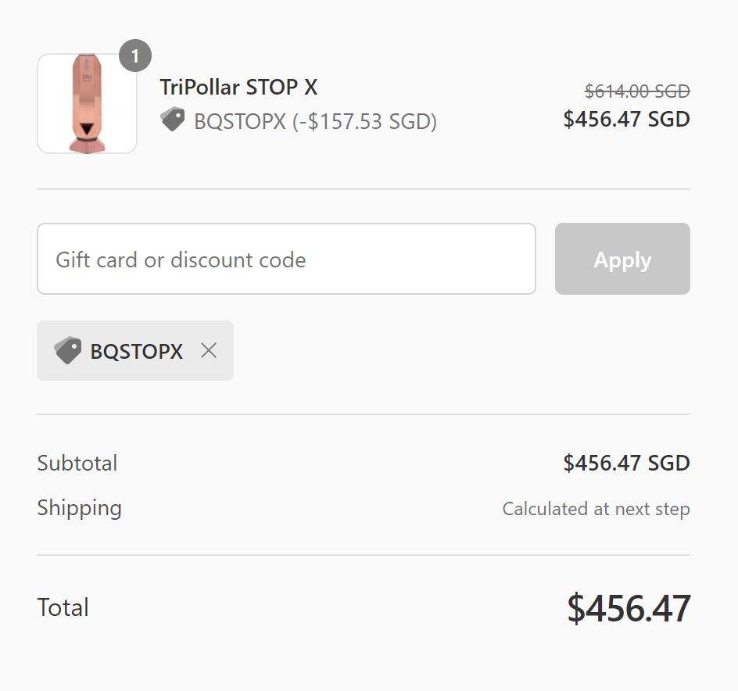Click the discounted $456.47 SGD item price
The width and height of the screenshot is (738, 691).
[626, 120]
